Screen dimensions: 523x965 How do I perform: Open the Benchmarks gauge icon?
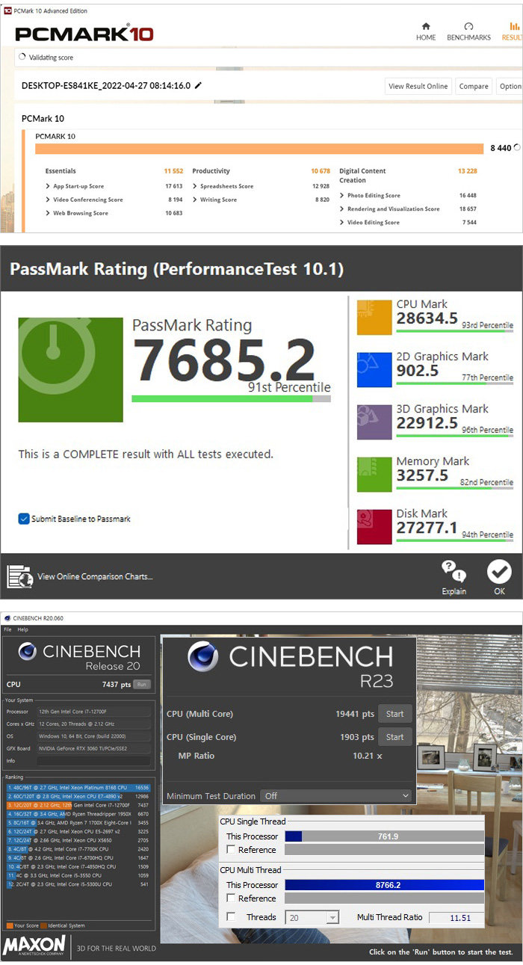(x=468, y=27)
